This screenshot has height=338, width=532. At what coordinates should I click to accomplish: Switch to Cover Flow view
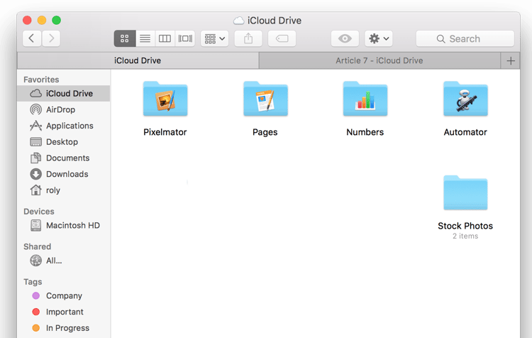[x=185, y=38]
